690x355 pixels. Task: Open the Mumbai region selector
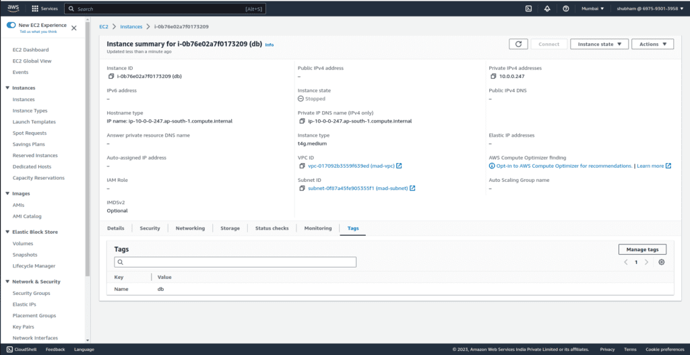click(593, 8)
